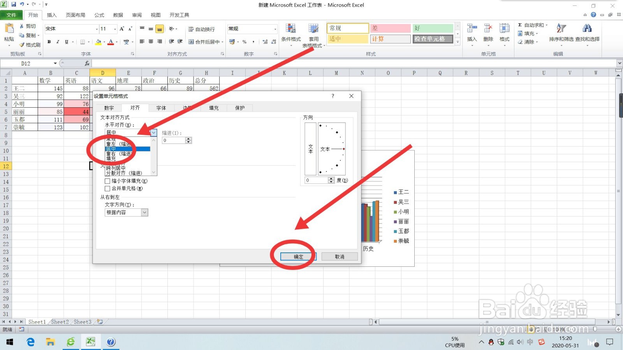Viewport: 623px width, 350px height.
Task: Switch to the 公式 ribbon tab
Action: (99, 15)
